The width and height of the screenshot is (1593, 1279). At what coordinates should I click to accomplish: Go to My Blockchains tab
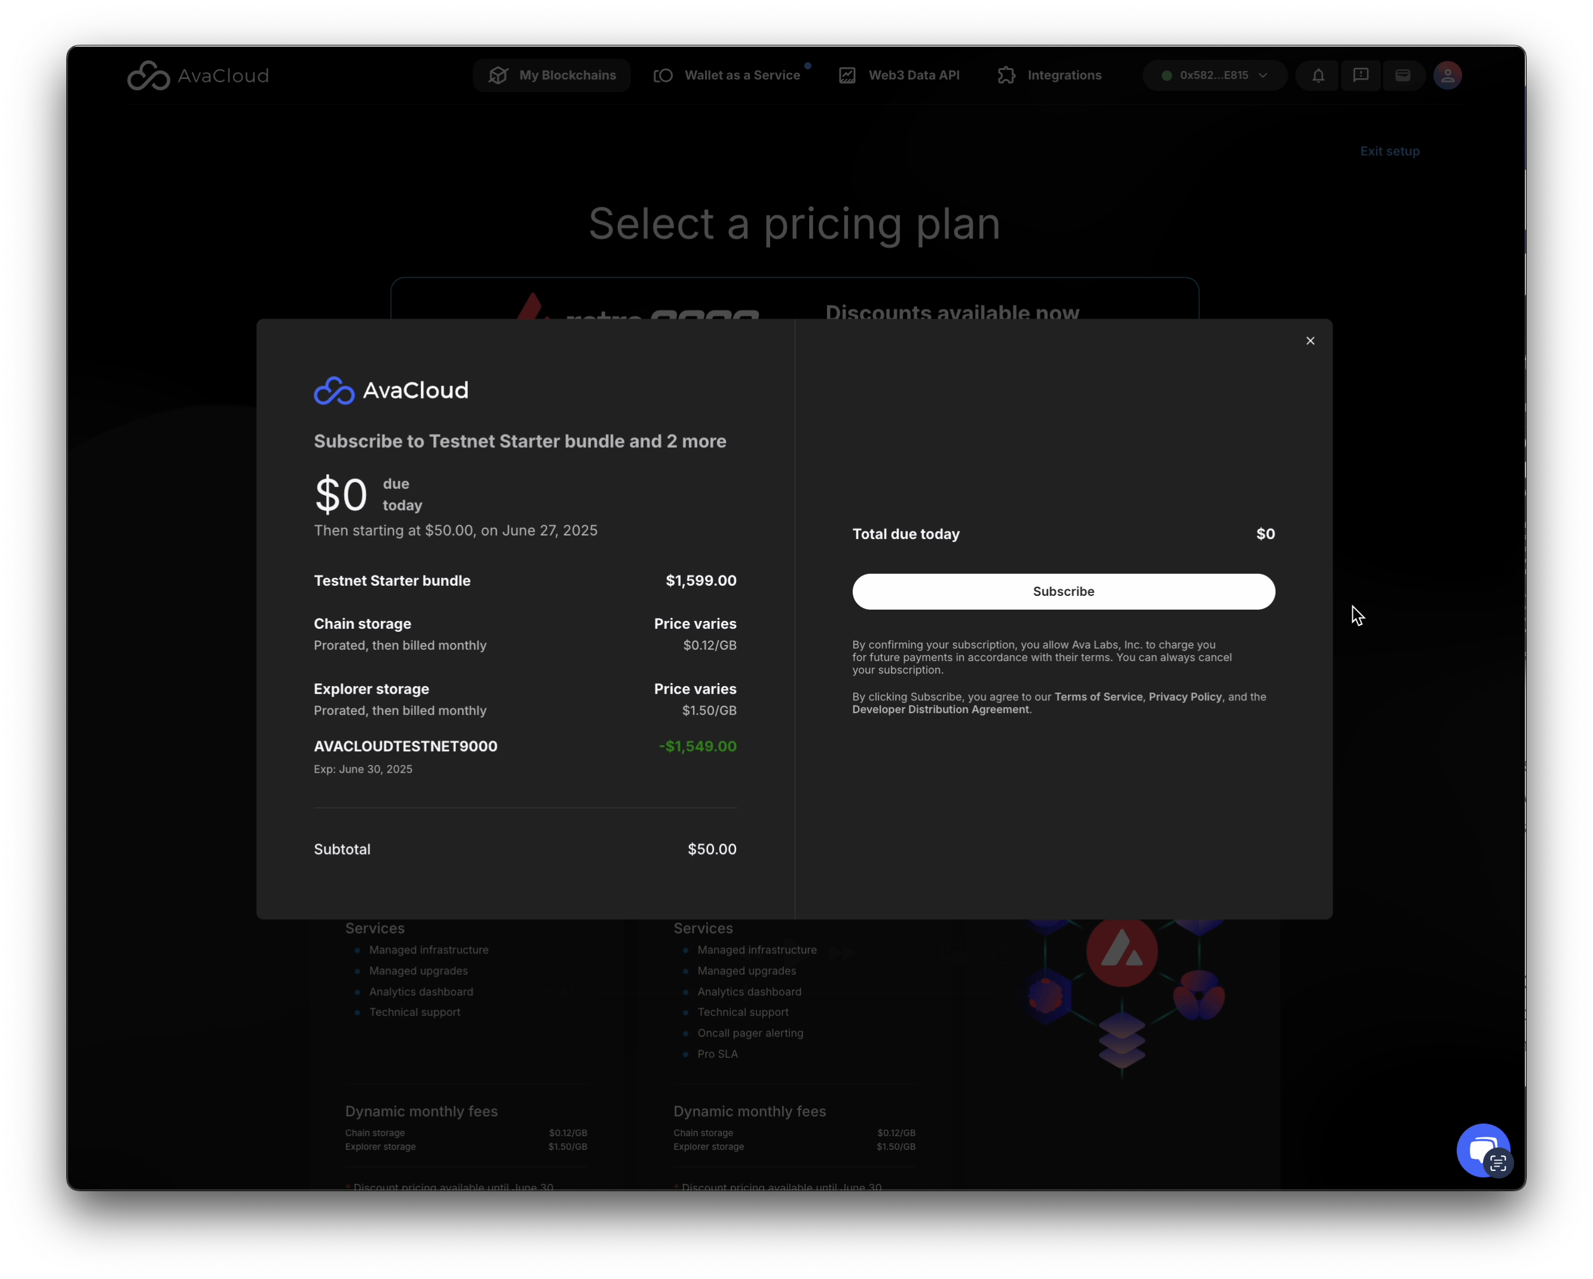[552, 75]
